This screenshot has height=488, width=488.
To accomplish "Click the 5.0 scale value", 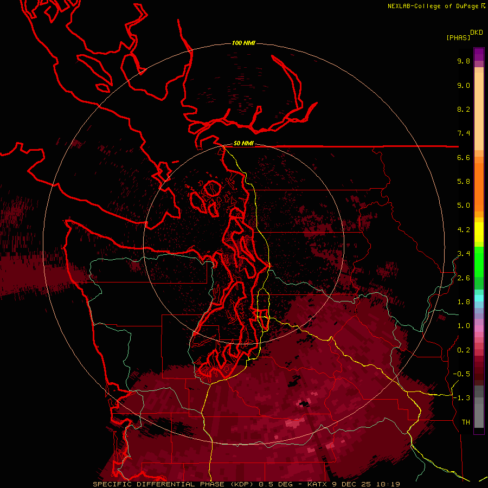I will tap(464, 206).
